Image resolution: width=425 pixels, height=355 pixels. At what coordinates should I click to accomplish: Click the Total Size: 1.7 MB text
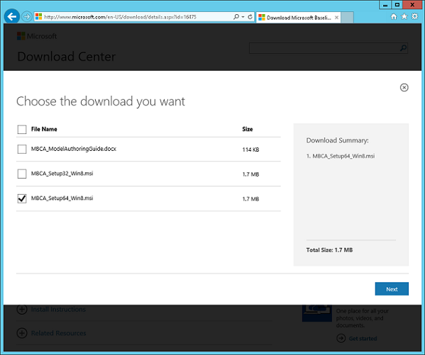point(329,250)
